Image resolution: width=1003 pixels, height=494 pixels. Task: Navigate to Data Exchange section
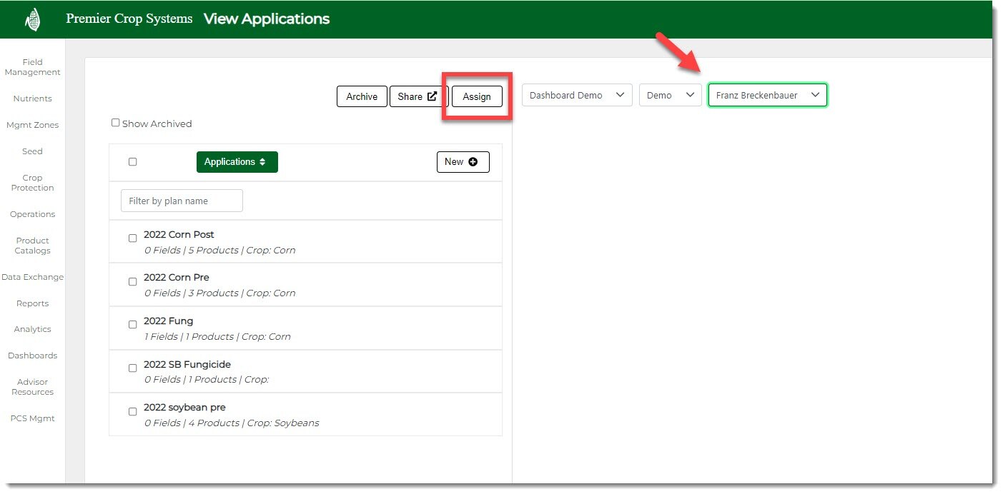click(32, 277)
